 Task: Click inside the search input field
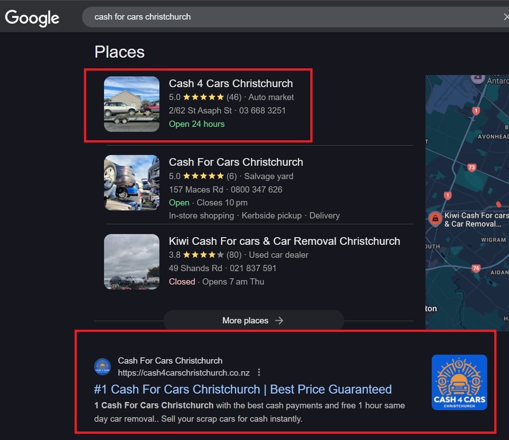290,17
